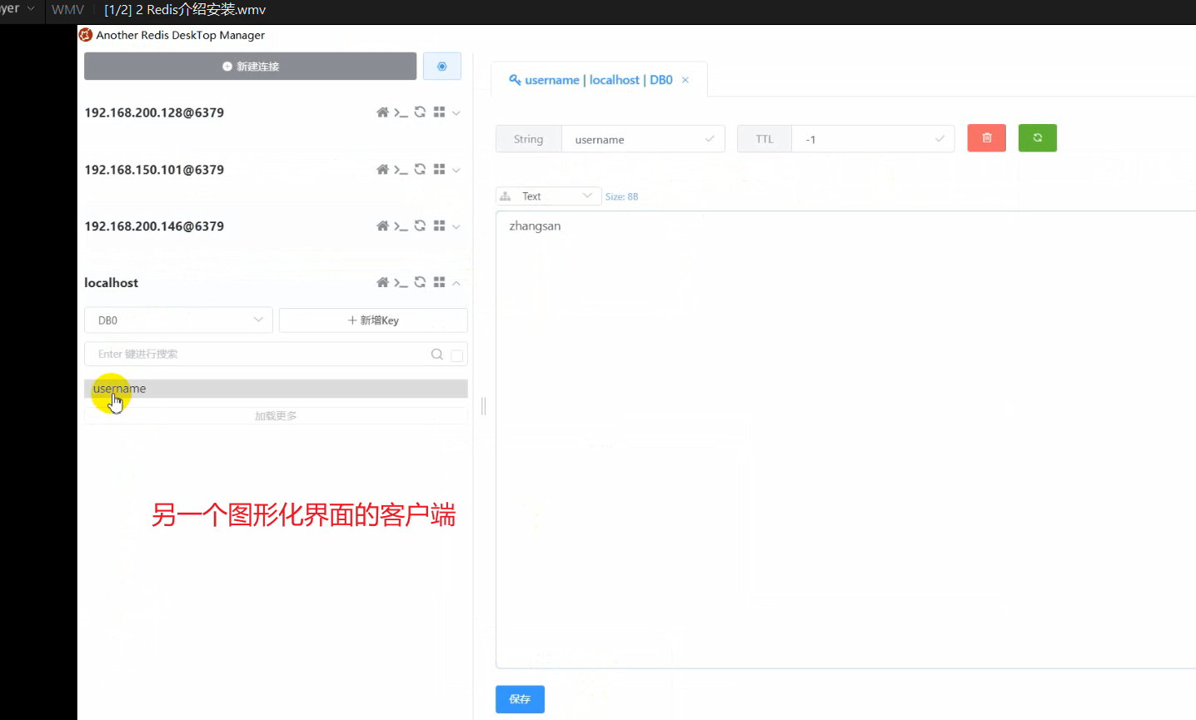
Task: Open the Text format dropdown
Action: point(549,196)
